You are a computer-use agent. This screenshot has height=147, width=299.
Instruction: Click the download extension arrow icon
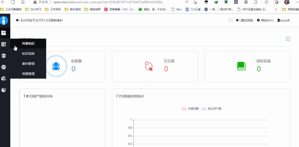tap(226, 2)
